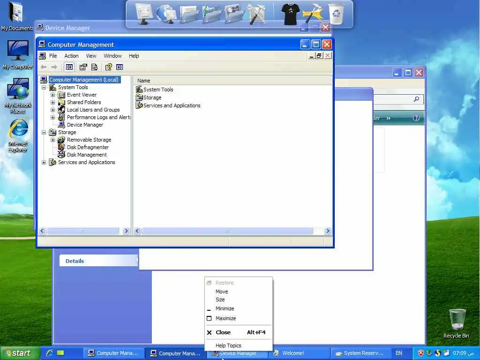This screenshot has height=360, width=480.
Task: Collapse the Storage tree node
Action: pyautogui.click(x=44, y=133)
